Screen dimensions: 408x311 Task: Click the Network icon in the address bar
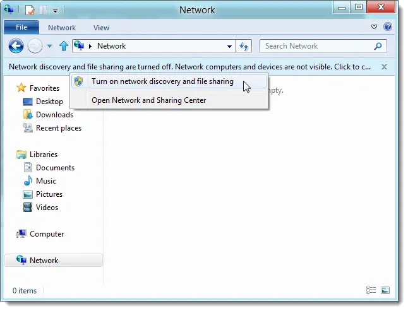(x=79, y=46)
